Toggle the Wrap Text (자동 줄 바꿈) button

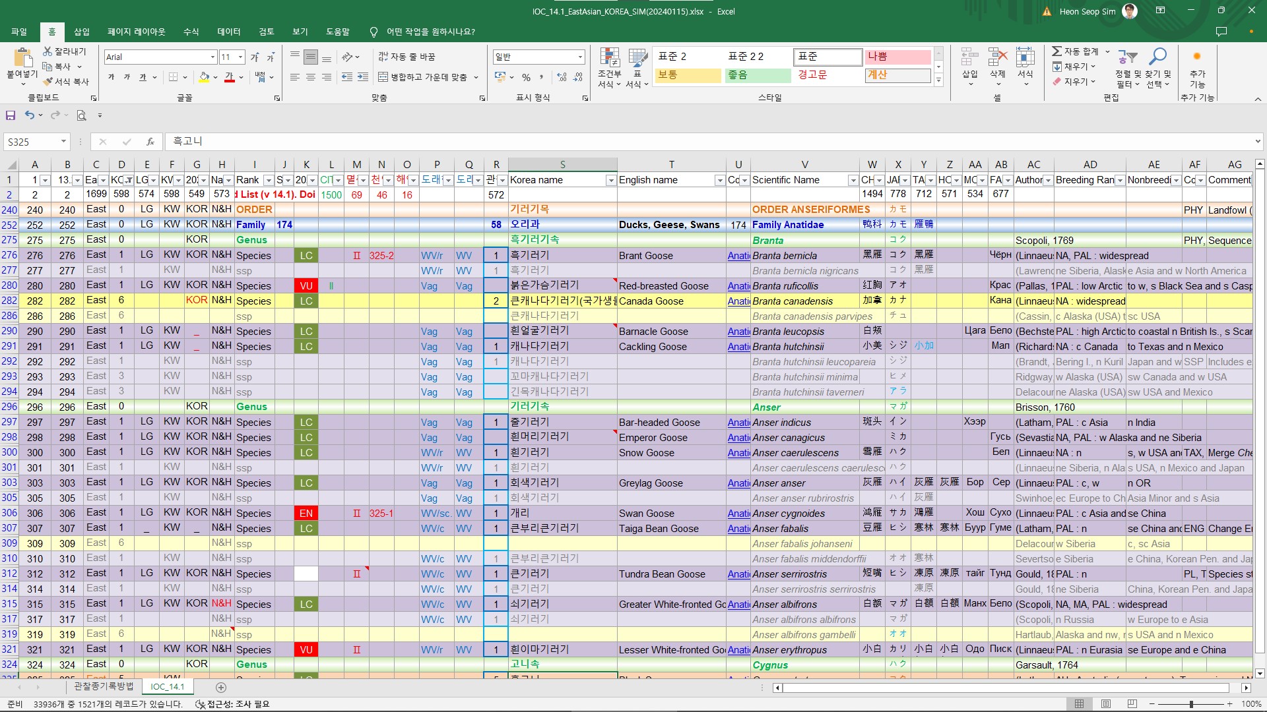point(406,57)
